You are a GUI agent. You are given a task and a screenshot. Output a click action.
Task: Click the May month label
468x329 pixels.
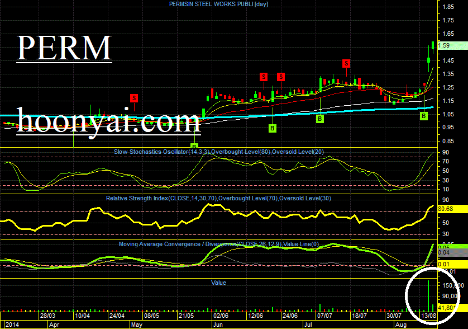click(x=137, y=325)
